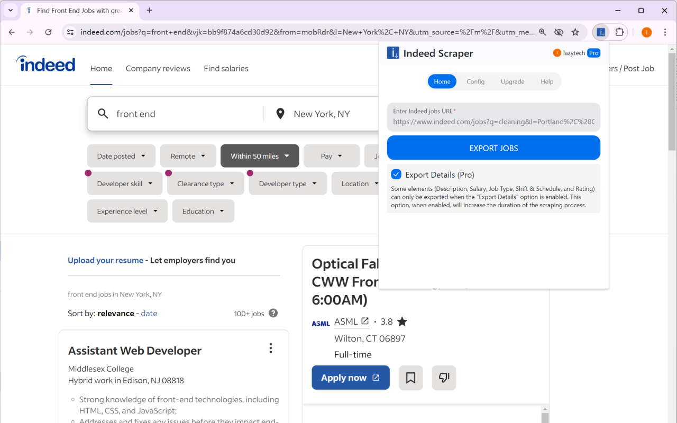Click the Apply now button
This screenshot has width=677, height=423.
coord(351,378)
